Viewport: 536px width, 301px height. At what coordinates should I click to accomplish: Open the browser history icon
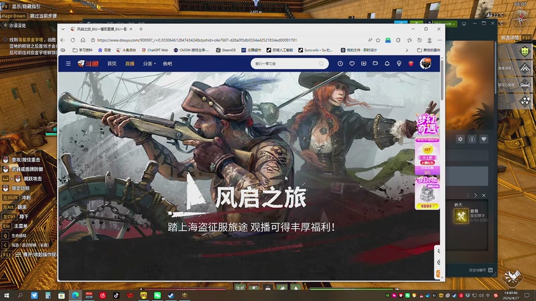(x=419, y=40)
